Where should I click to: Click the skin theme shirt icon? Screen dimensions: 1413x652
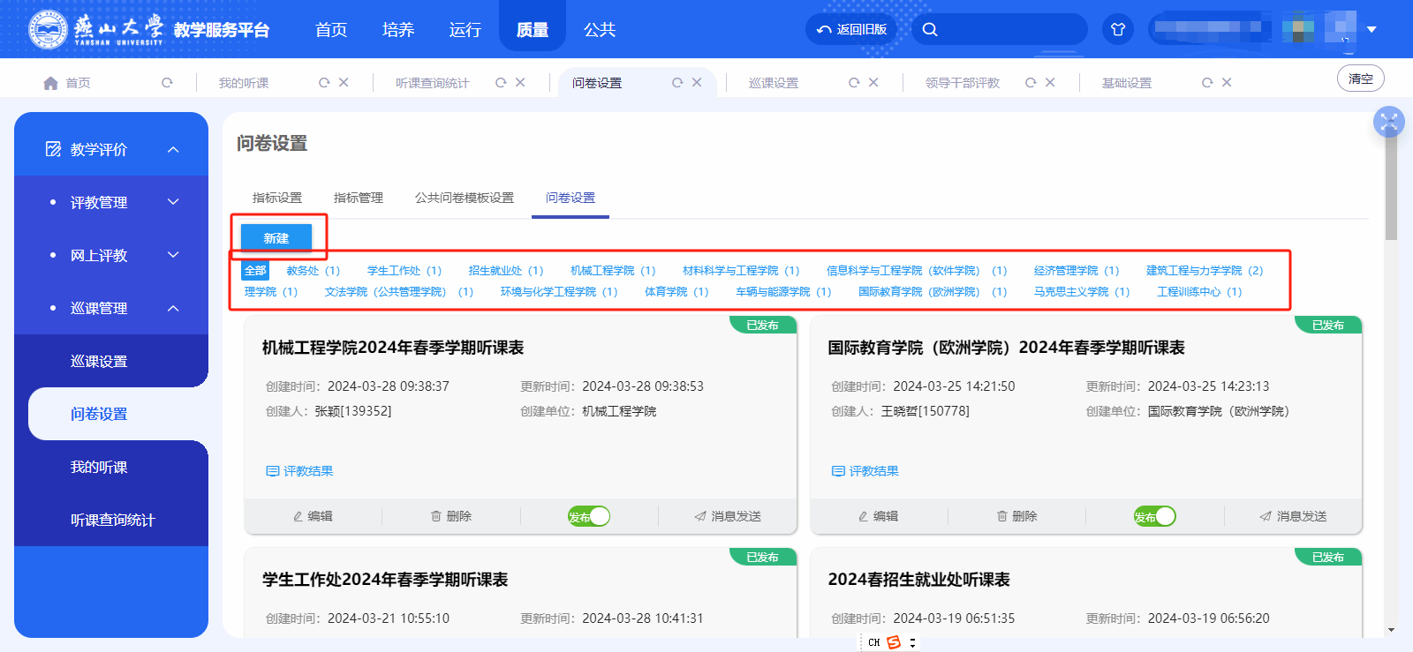coord(1117,29)
